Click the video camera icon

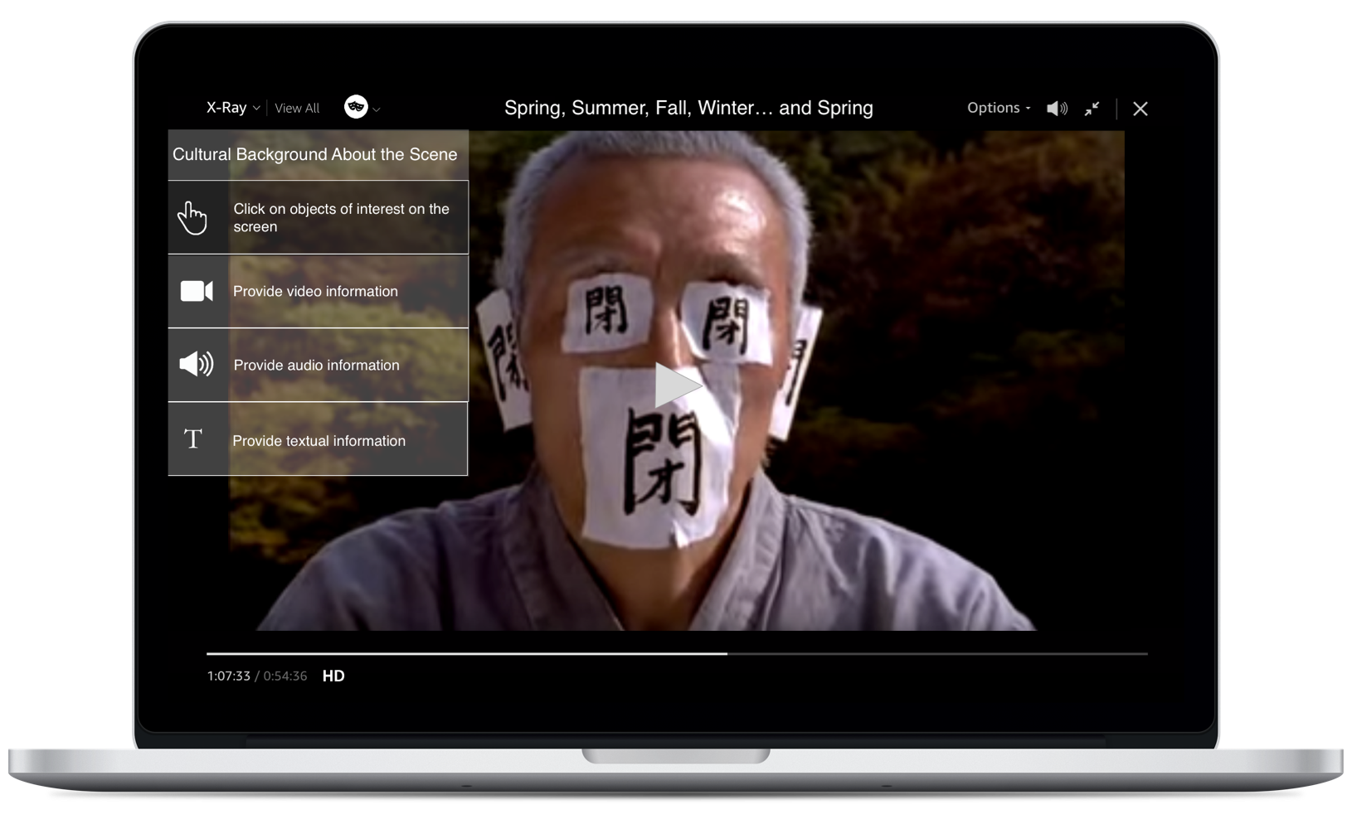click(x=197, y=291)
